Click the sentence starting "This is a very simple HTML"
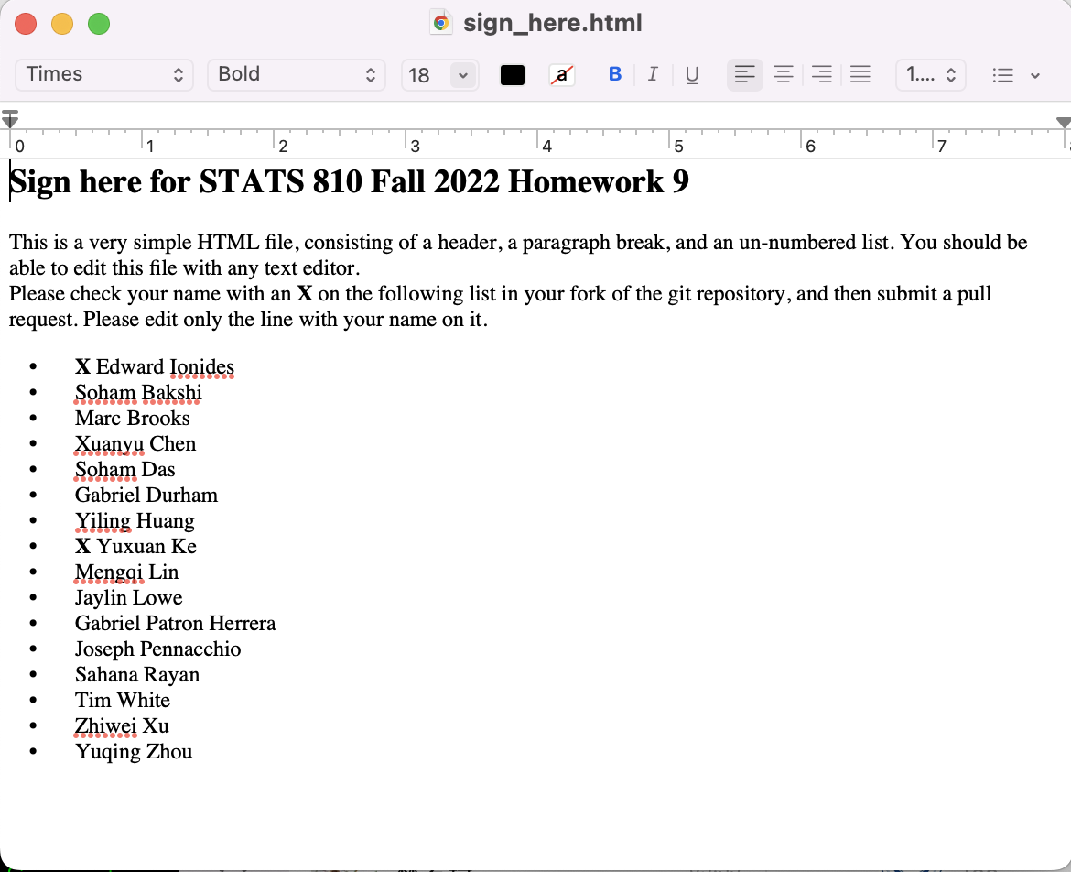 pyautogui.click(x=518, y=255)
